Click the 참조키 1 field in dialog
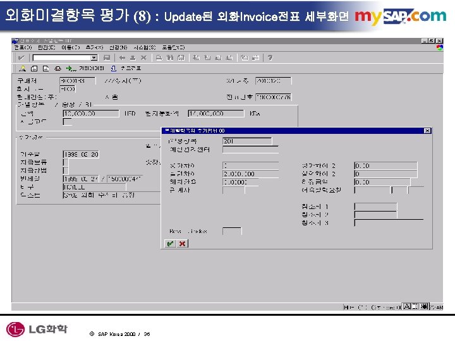The height and width of the screenshot is (341, 455). pos(375,206)
